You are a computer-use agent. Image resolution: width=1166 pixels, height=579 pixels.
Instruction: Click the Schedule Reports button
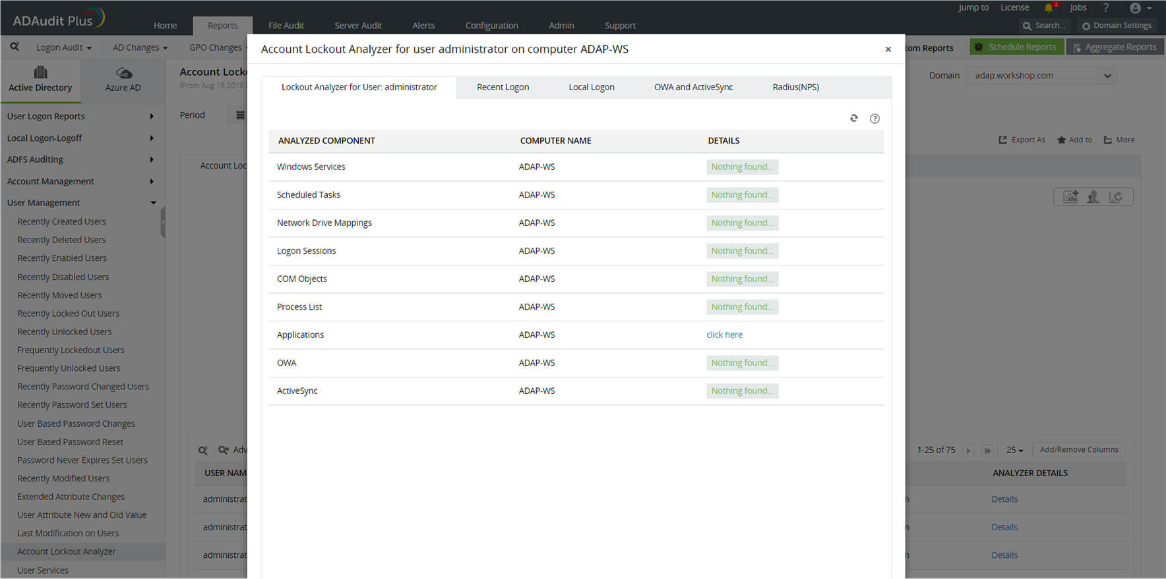coord(1016,47)
